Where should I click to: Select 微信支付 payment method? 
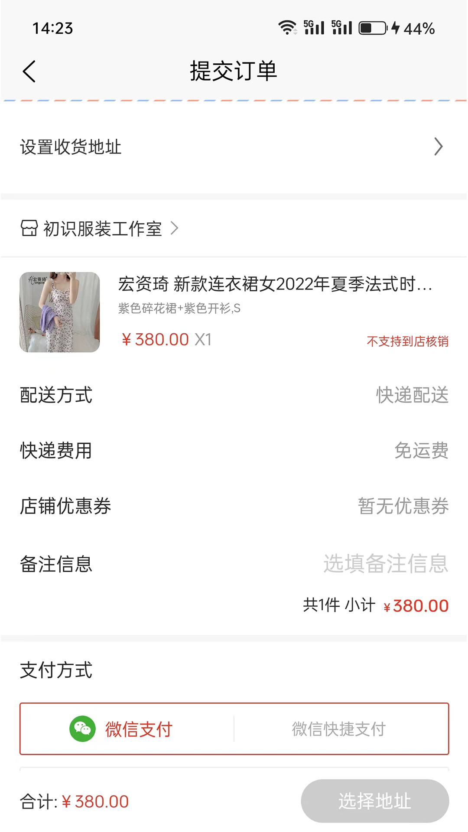click(x=139, y=729)
